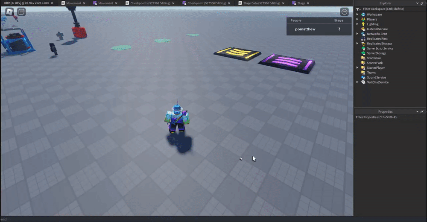Screen dimensions: 427x222
Task: Select the ReplicatedStorage icon
Action: 363,44
